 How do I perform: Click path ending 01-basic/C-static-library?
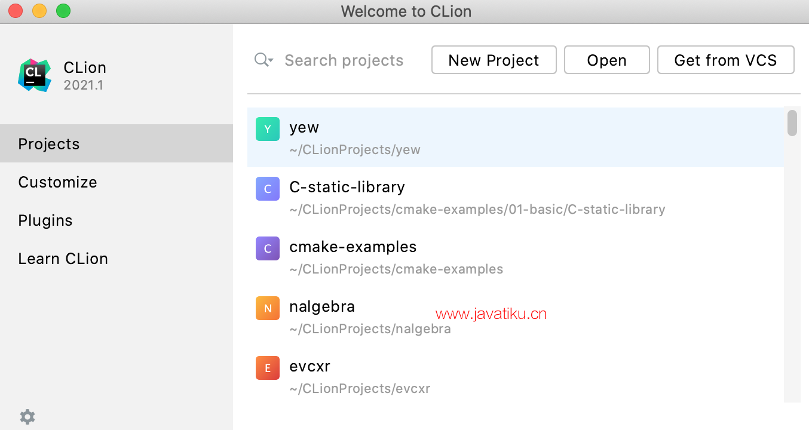(477, 209)
